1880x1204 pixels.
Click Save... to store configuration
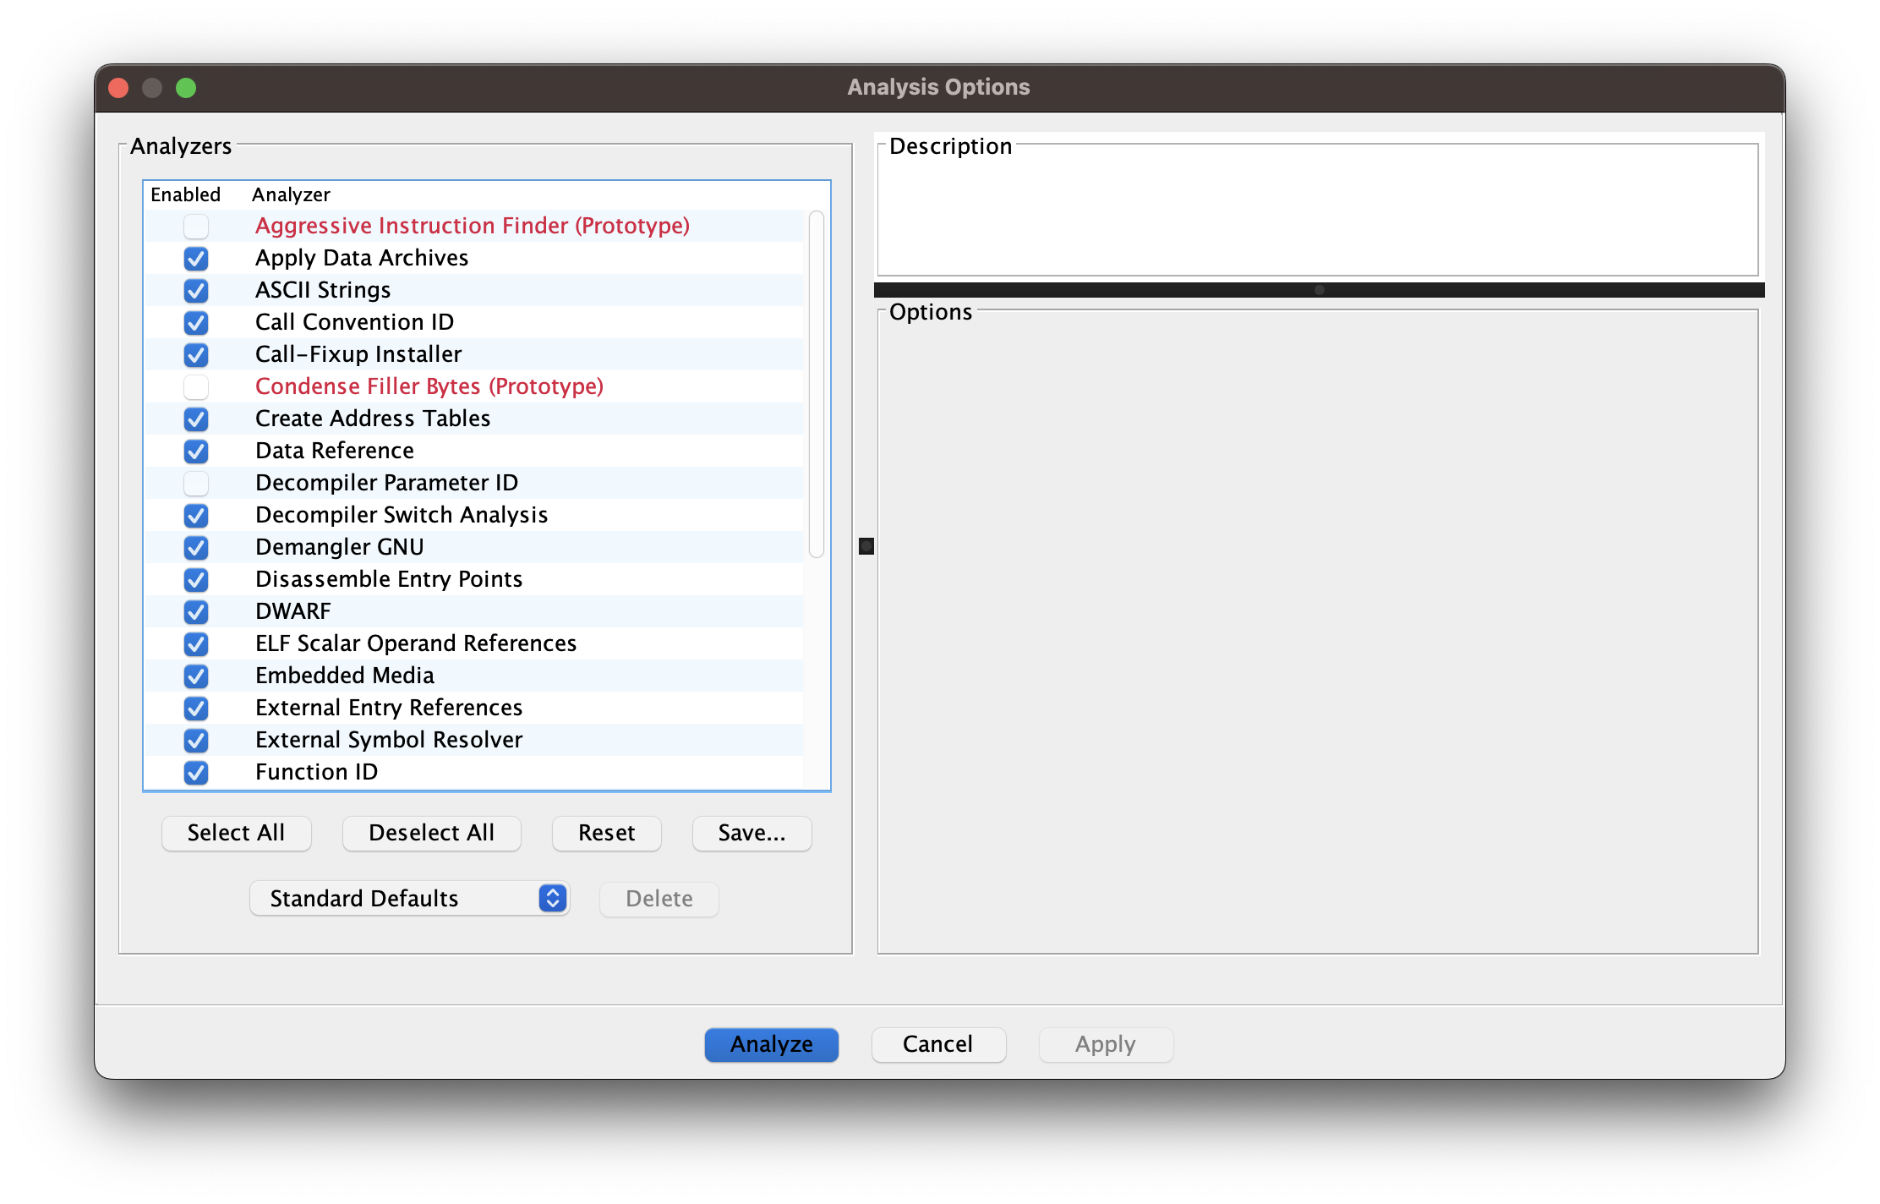(751, 833)
